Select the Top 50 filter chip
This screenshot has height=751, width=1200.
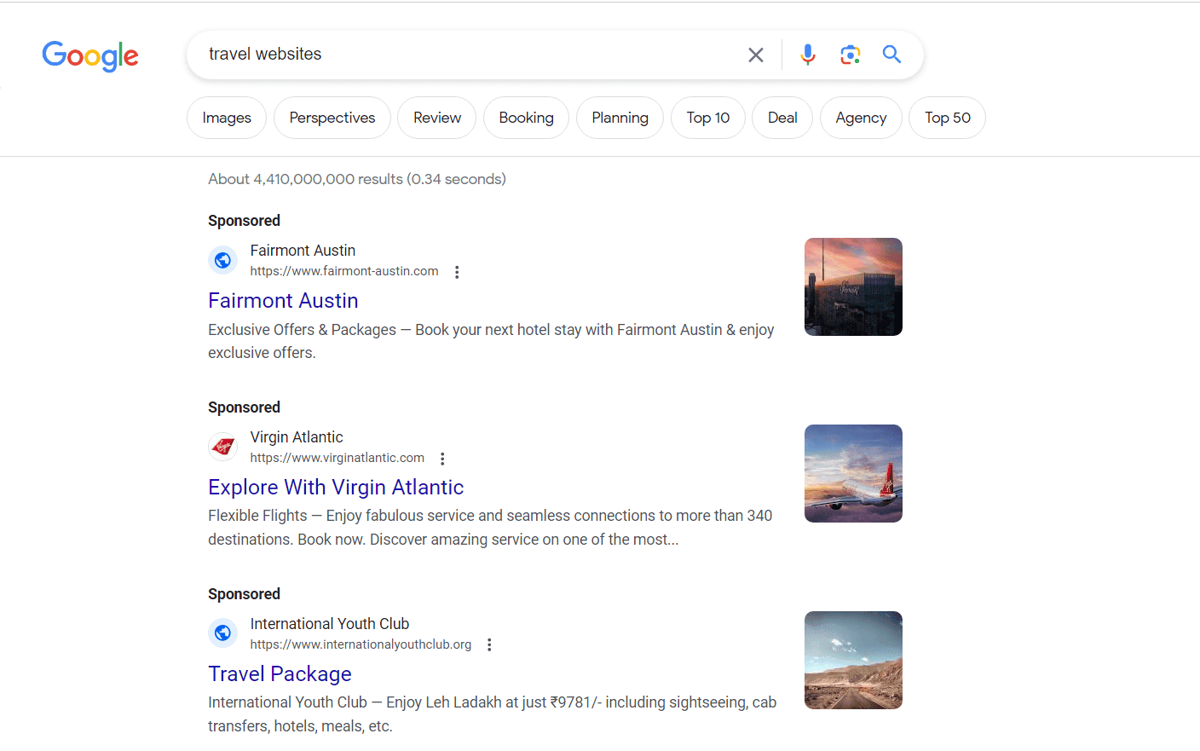tap(948, 118)
